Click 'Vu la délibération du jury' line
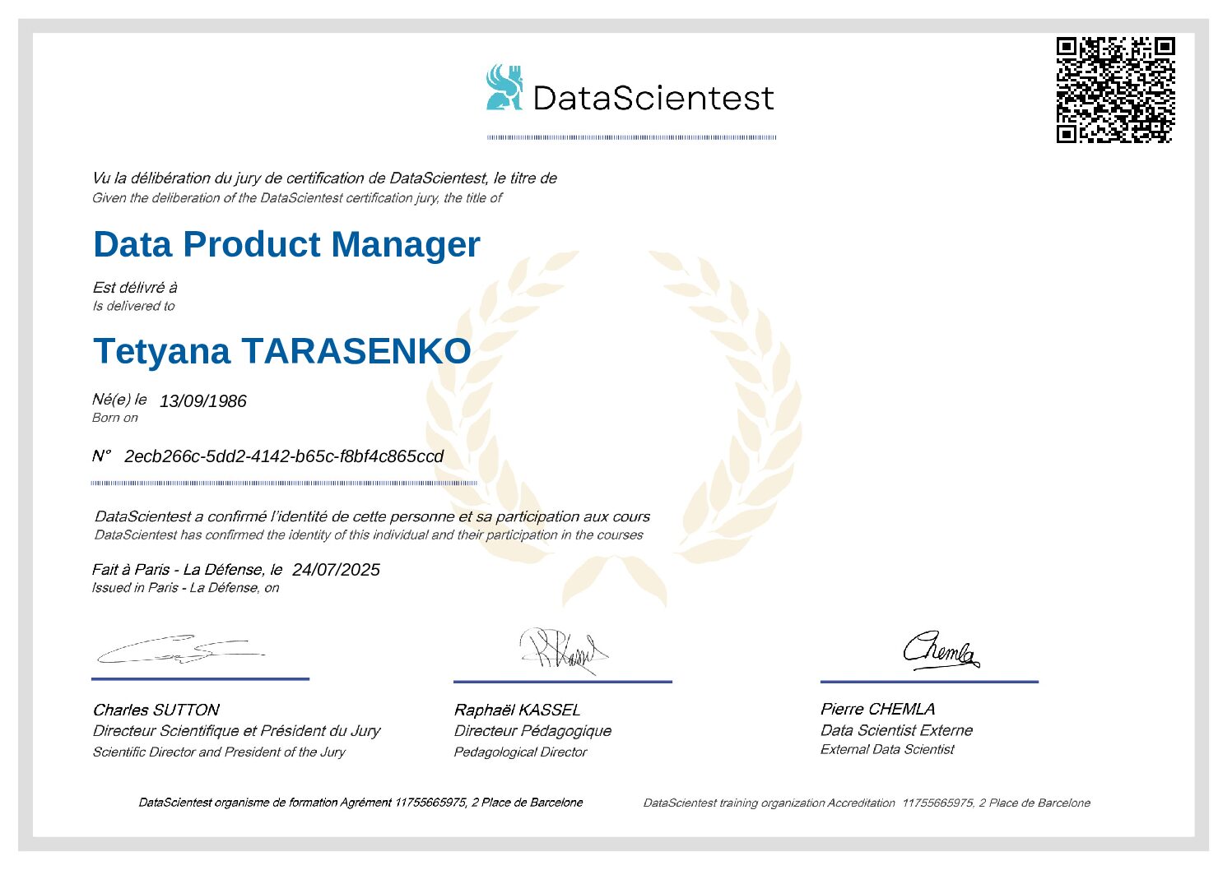This screenshot has height=870, width=1232. click(324, 178)
